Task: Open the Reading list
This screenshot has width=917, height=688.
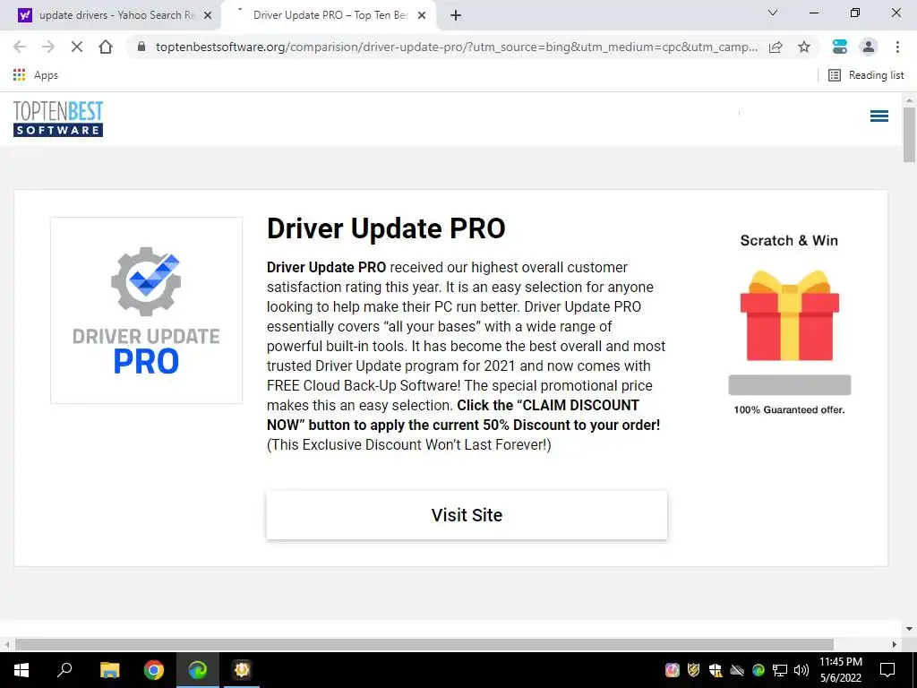Action: [866, 75]
